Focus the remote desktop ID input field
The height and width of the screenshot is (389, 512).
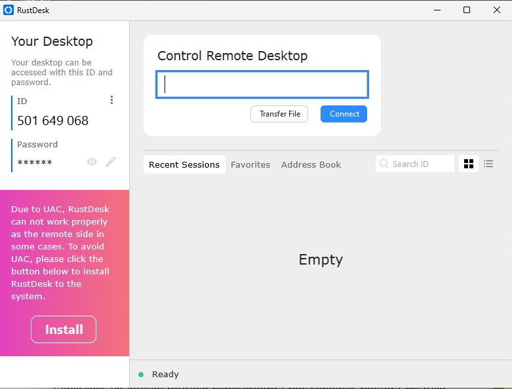(x=262, y=84)
